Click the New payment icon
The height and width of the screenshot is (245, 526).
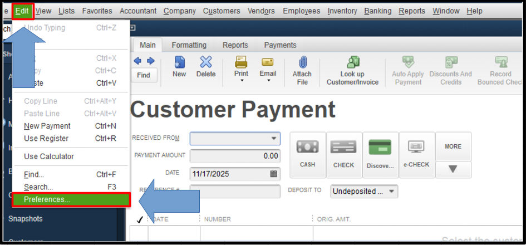tap(179, 62)
